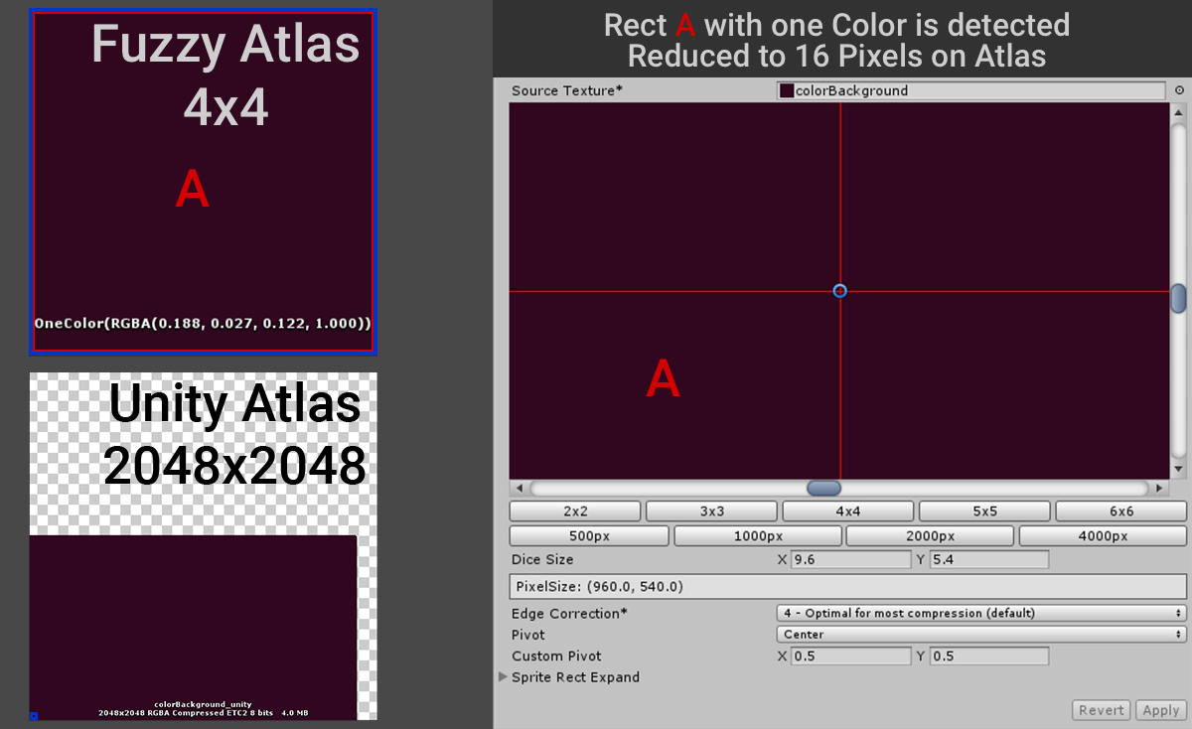1192x729 pixels.
Task: Open the Edge Correction dropdown
Action: tap(981, 614)
